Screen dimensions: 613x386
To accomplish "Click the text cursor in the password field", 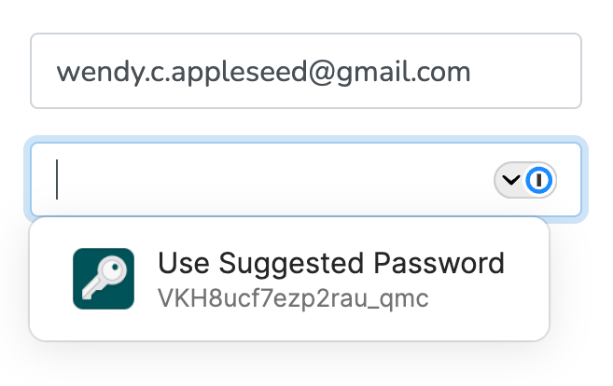I will 58,180.
